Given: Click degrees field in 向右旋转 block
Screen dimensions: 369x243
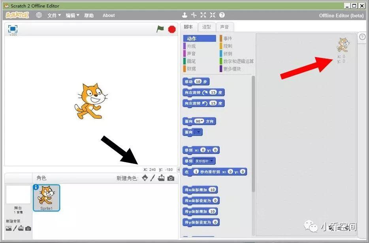Looking at the screenshot, I should [213, 92].
